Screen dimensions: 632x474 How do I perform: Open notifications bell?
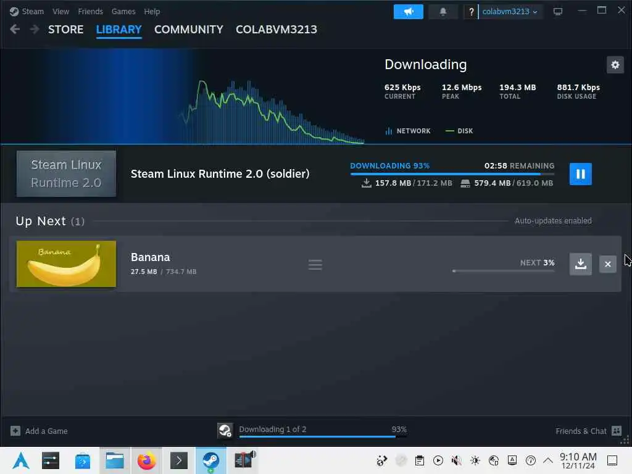tap(443, 12)
